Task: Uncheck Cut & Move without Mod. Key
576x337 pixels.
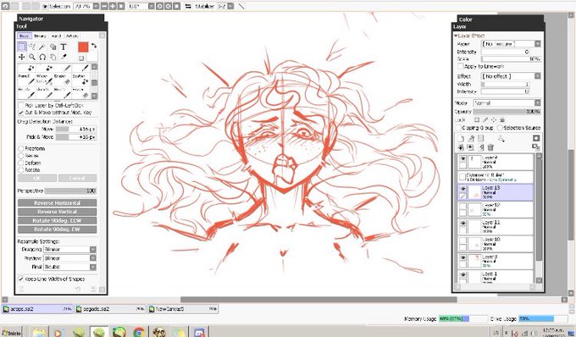Action: [21, 113]
